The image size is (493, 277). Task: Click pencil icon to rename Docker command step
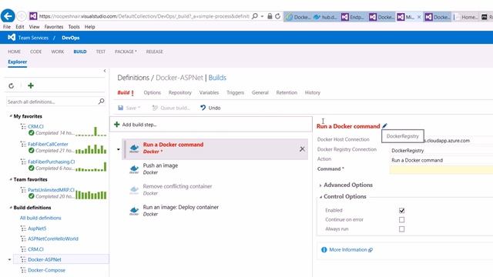pos(385,125)
